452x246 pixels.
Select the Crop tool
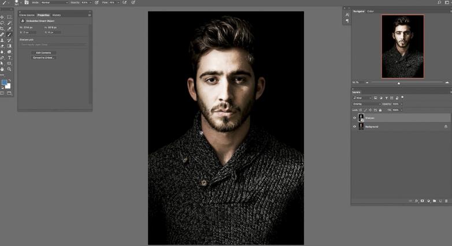pos(2,29)
